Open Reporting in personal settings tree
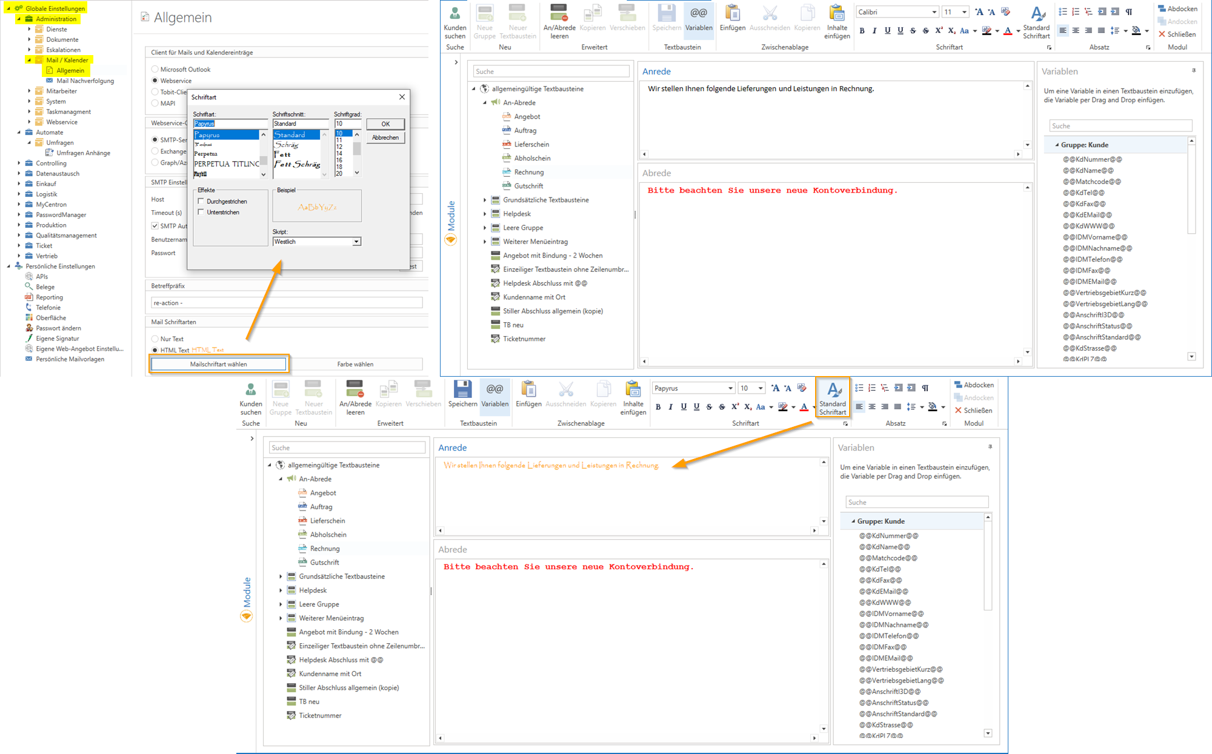1212x754 pixels. point(49,297)
